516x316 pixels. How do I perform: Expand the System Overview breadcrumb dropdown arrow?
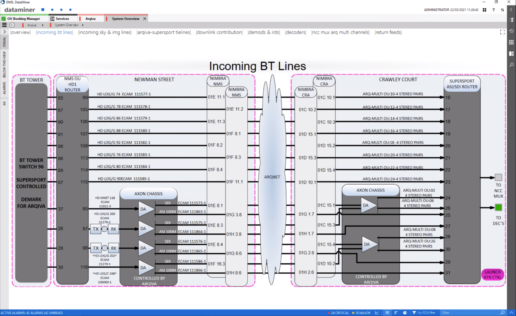pos(83,25)
